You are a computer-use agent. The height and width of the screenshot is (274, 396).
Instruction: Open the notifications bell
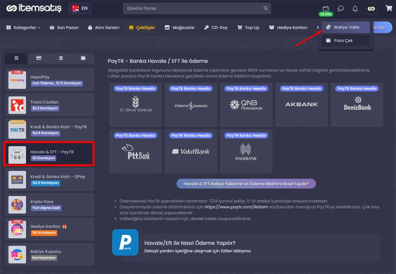[355, 9]
